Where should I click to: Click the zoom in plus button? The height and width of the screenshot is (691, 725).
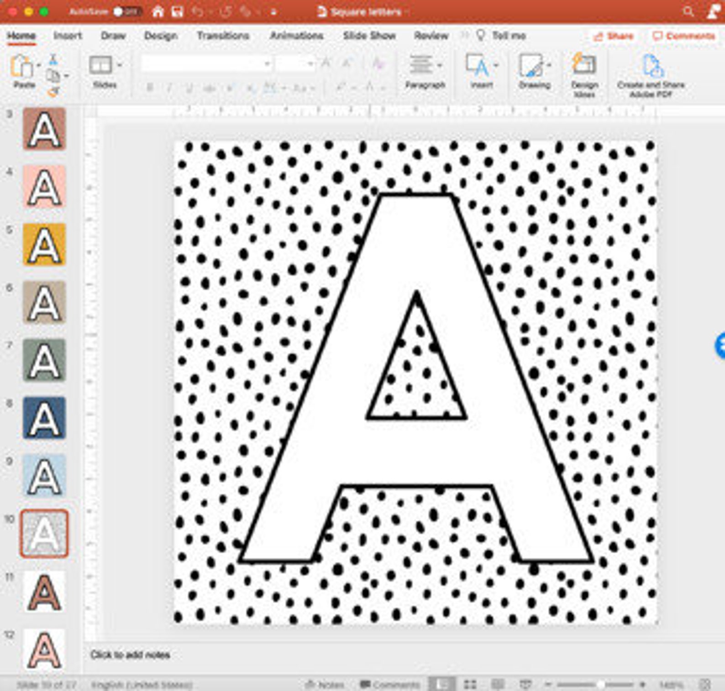click(642, 684)
